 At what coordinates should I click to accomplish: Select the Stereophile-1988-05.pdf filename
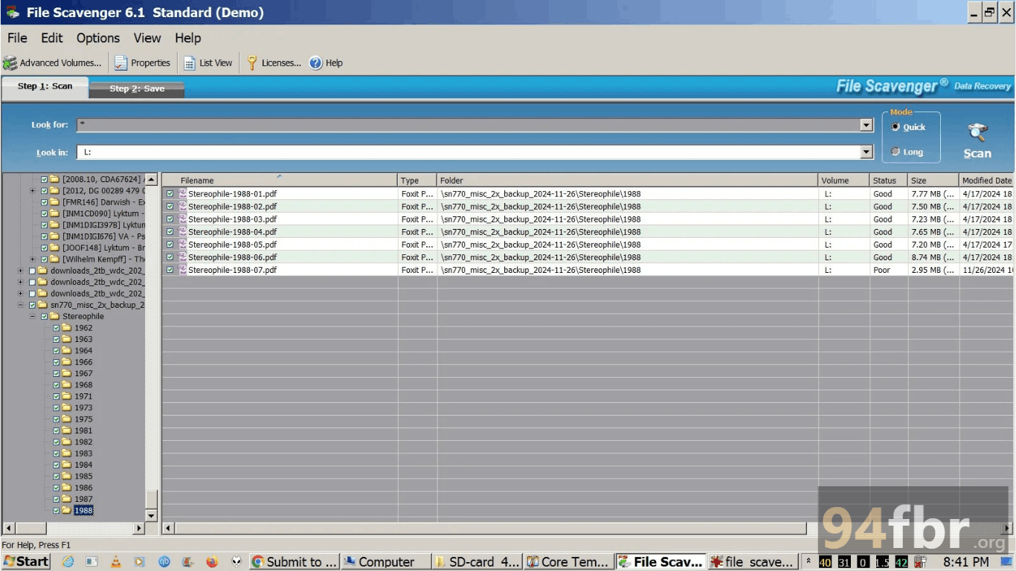[232, 245]
